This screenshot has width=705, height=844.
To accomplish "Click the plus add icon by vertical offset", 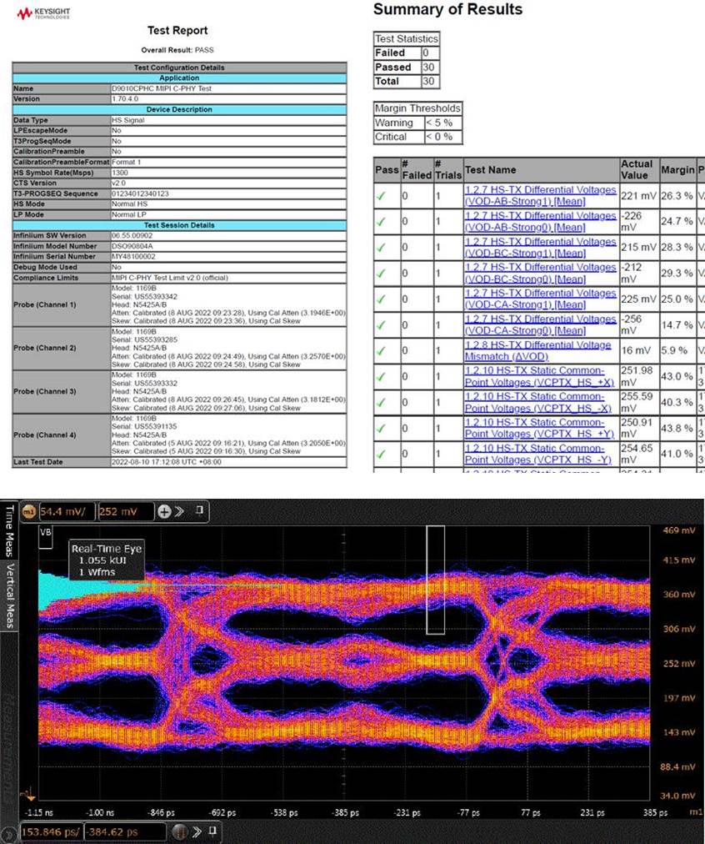I will coord(164,511).
